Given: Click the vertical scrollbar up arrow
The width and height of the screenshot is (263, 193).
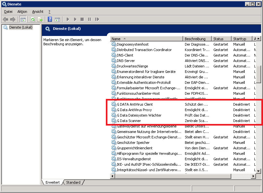Looking at the screenshot, I should point(259,39).
